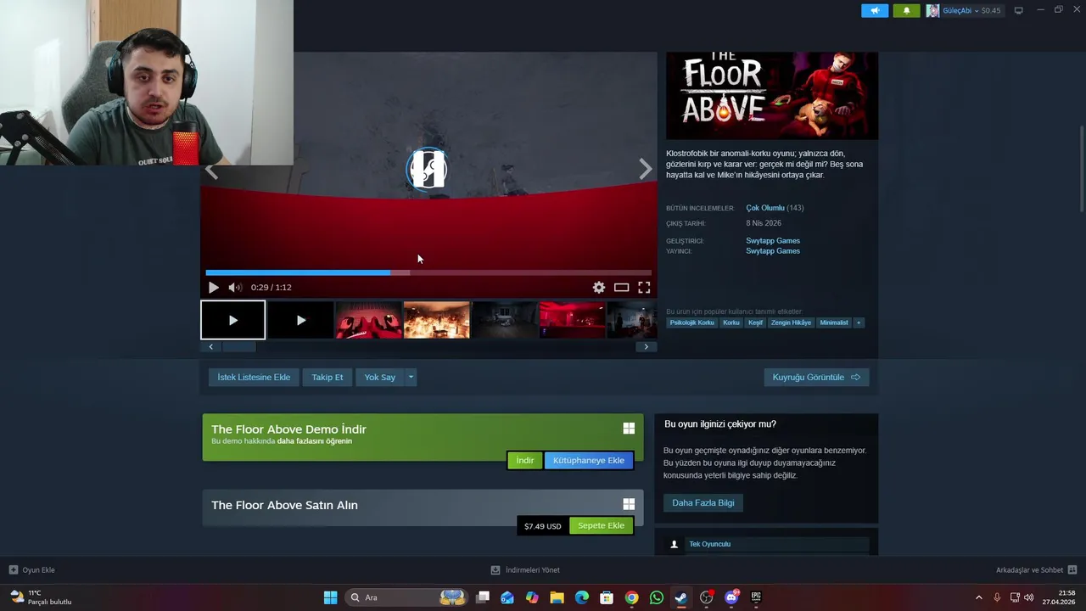The width and height of the screenshot is (1086, 611).
Task: Open Kuyruğu Görüntüle queue button
Action: click(x=816, y=377)
